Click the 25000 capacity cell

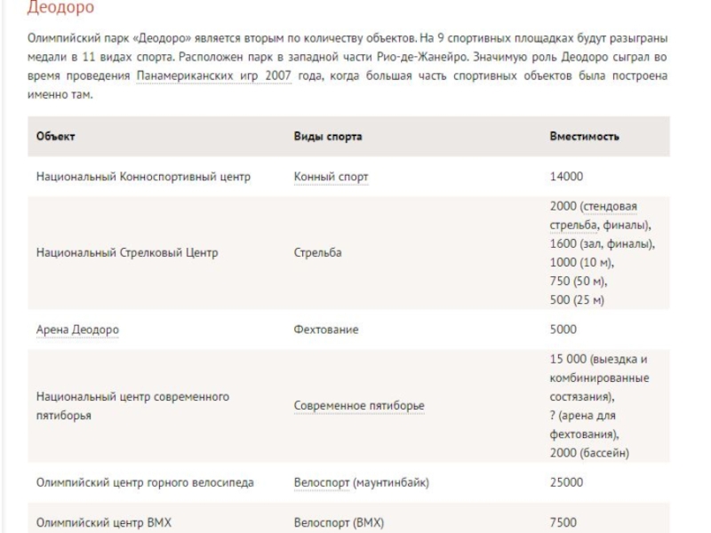pos(566,482)
